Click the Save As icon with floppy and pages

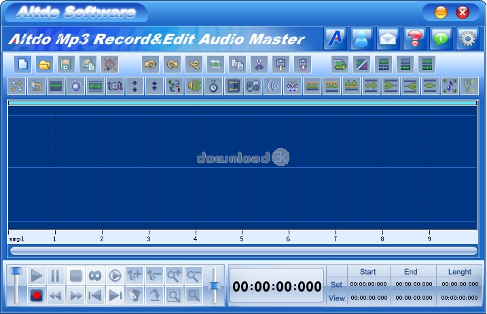[88, 65]
